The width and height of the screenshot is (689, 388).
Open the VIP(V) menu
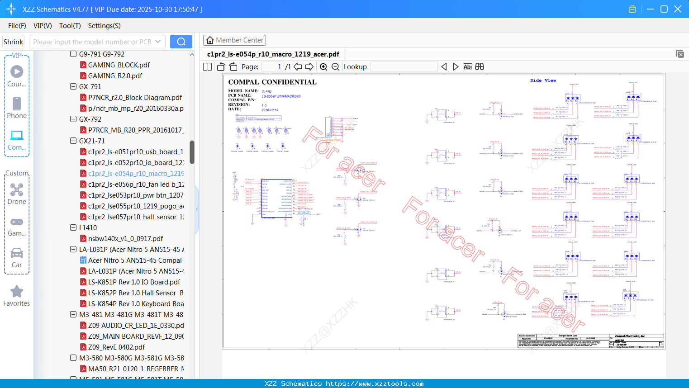(x=43, y=26)
